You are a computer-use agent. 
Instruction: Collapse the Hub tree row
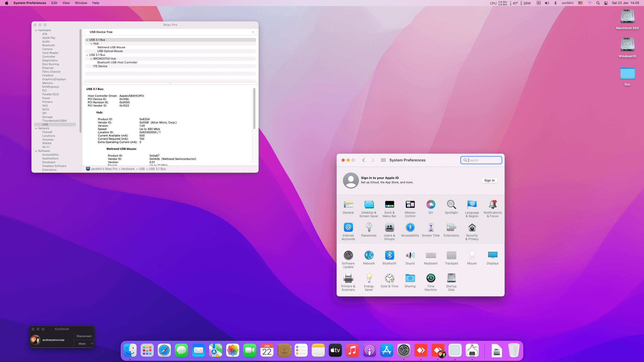[91, 43]
